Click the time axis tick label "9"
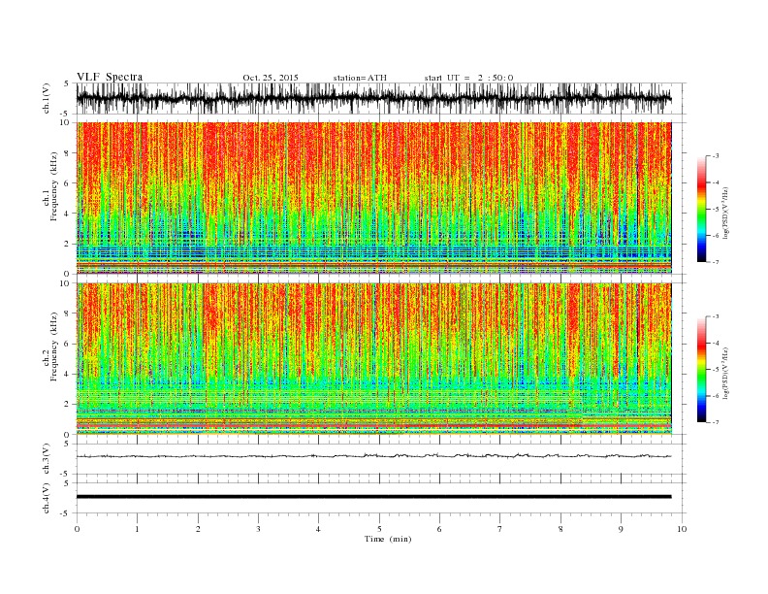Image resolution: width=768 pixels, height=594 pixels. 621,529
